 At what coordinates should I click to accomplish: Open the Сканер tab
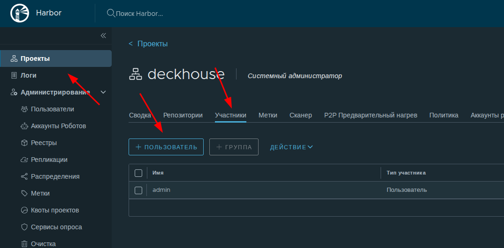pyautogui.click(x=300, y=115)
